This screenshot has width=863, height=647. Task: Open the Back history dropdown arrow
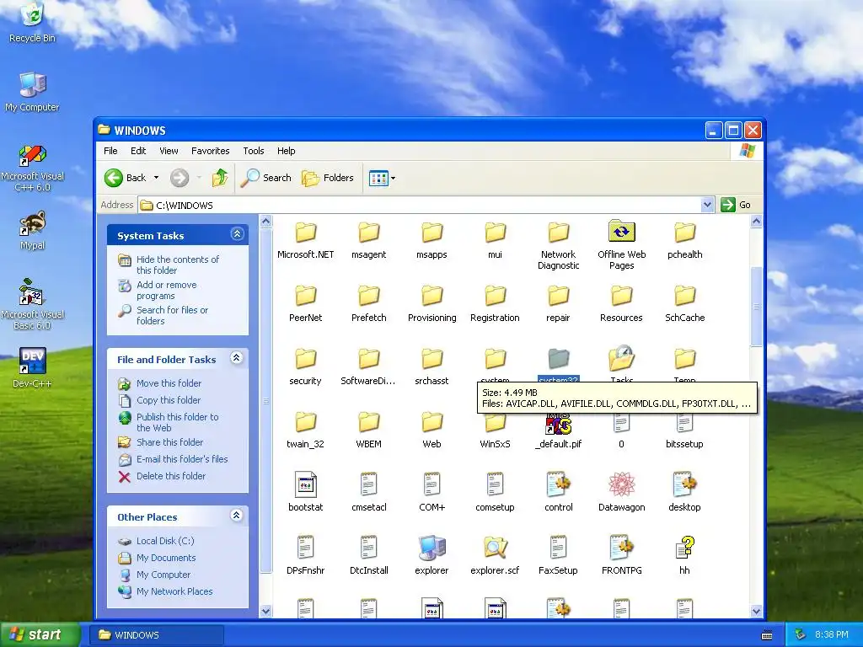click(x=156, y=178)
